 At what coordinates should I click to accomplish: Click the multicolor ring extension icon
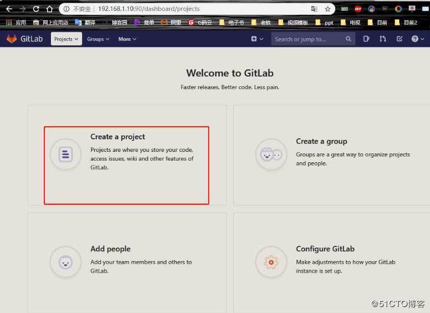click(398, 9)
